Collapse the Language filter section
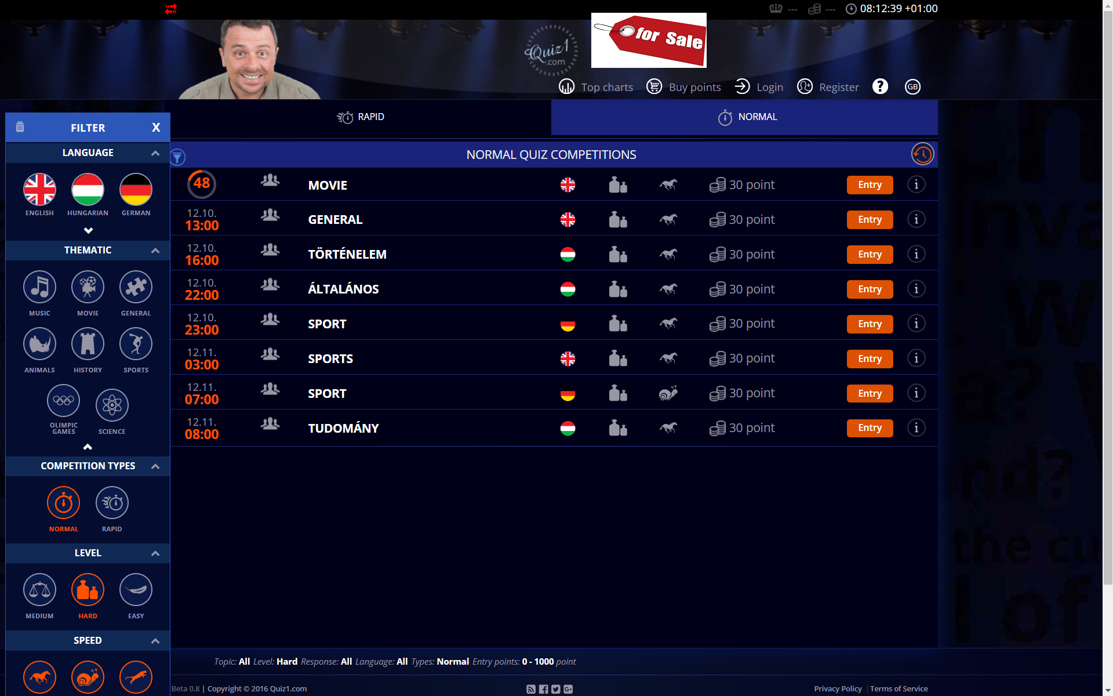This screenshot has height=696, width=1113. [x=155, y=153]
